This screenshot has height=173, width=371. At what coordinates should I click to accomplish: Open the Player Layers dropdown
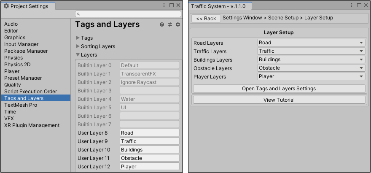click(x=311, y=76)
